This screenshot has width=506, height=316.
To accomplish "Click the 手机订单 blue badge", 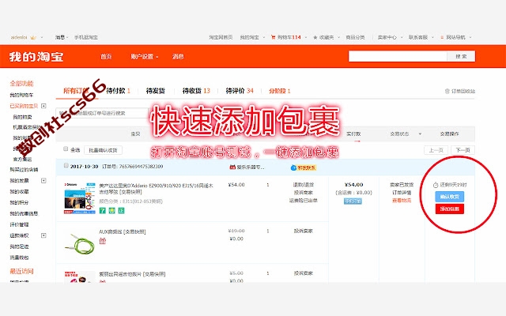I will 353,201.
